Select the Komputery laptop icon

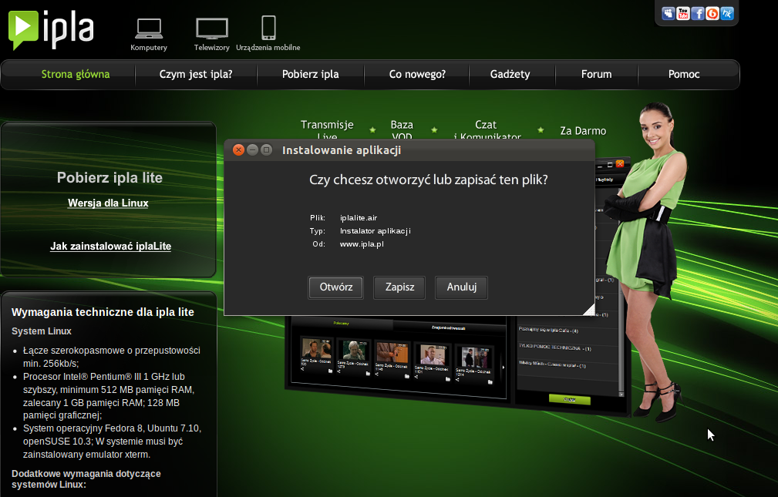(148, 29)
